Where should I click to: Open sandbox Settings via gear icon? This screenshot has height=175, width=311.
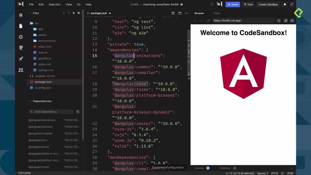click(x=20, y=37)
